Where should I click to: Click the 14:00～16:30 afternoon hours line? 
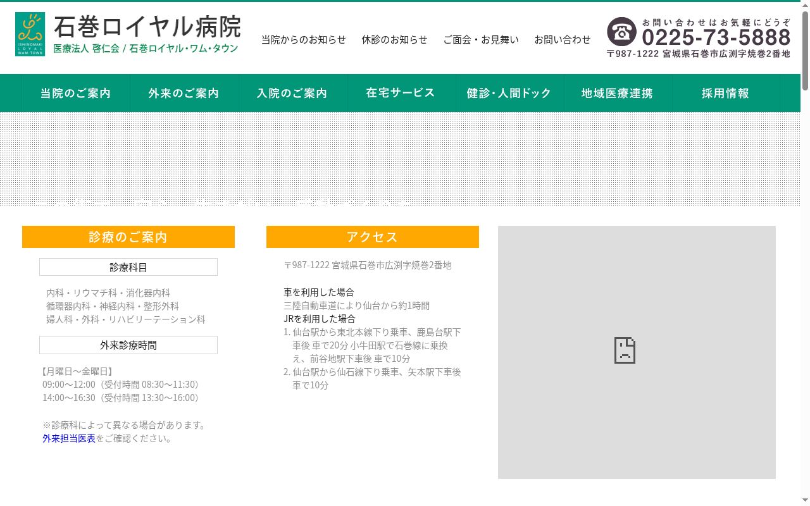pos(120,398)
